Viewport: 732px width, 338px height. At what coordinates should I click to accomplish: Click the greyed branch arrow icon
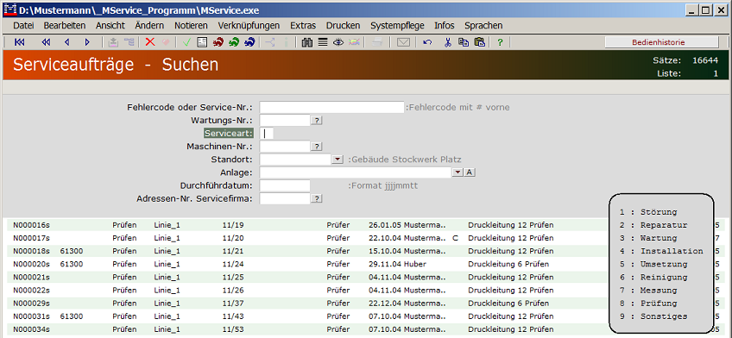(x=270, y=42)
